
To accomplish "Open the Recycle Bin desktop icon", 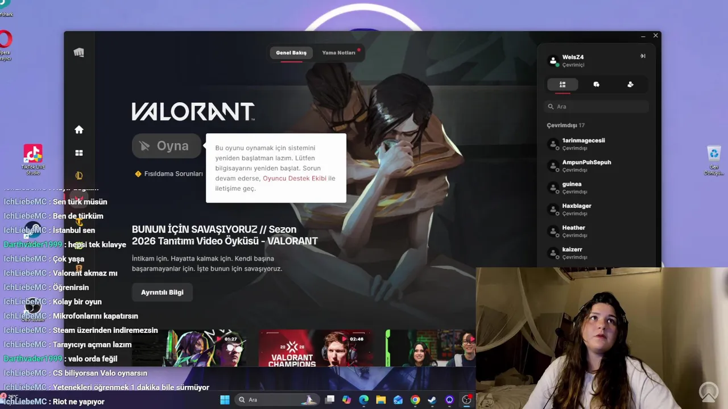I will 714,161.
